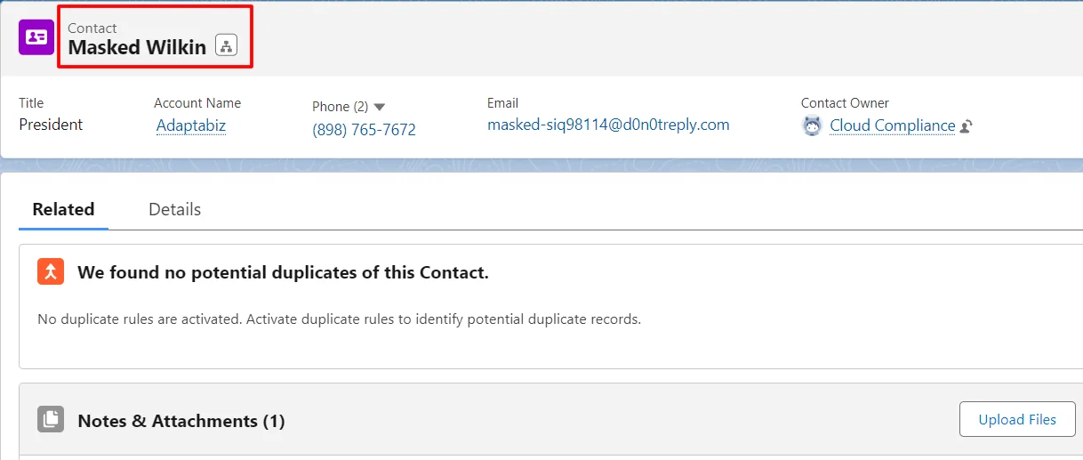Click the Phone (2) field label

point(340,107)
